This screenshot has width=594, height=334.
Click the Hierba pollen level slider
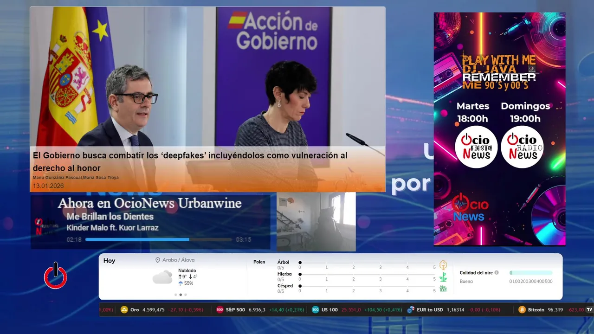pyautogui.click(x=367, y=275)
